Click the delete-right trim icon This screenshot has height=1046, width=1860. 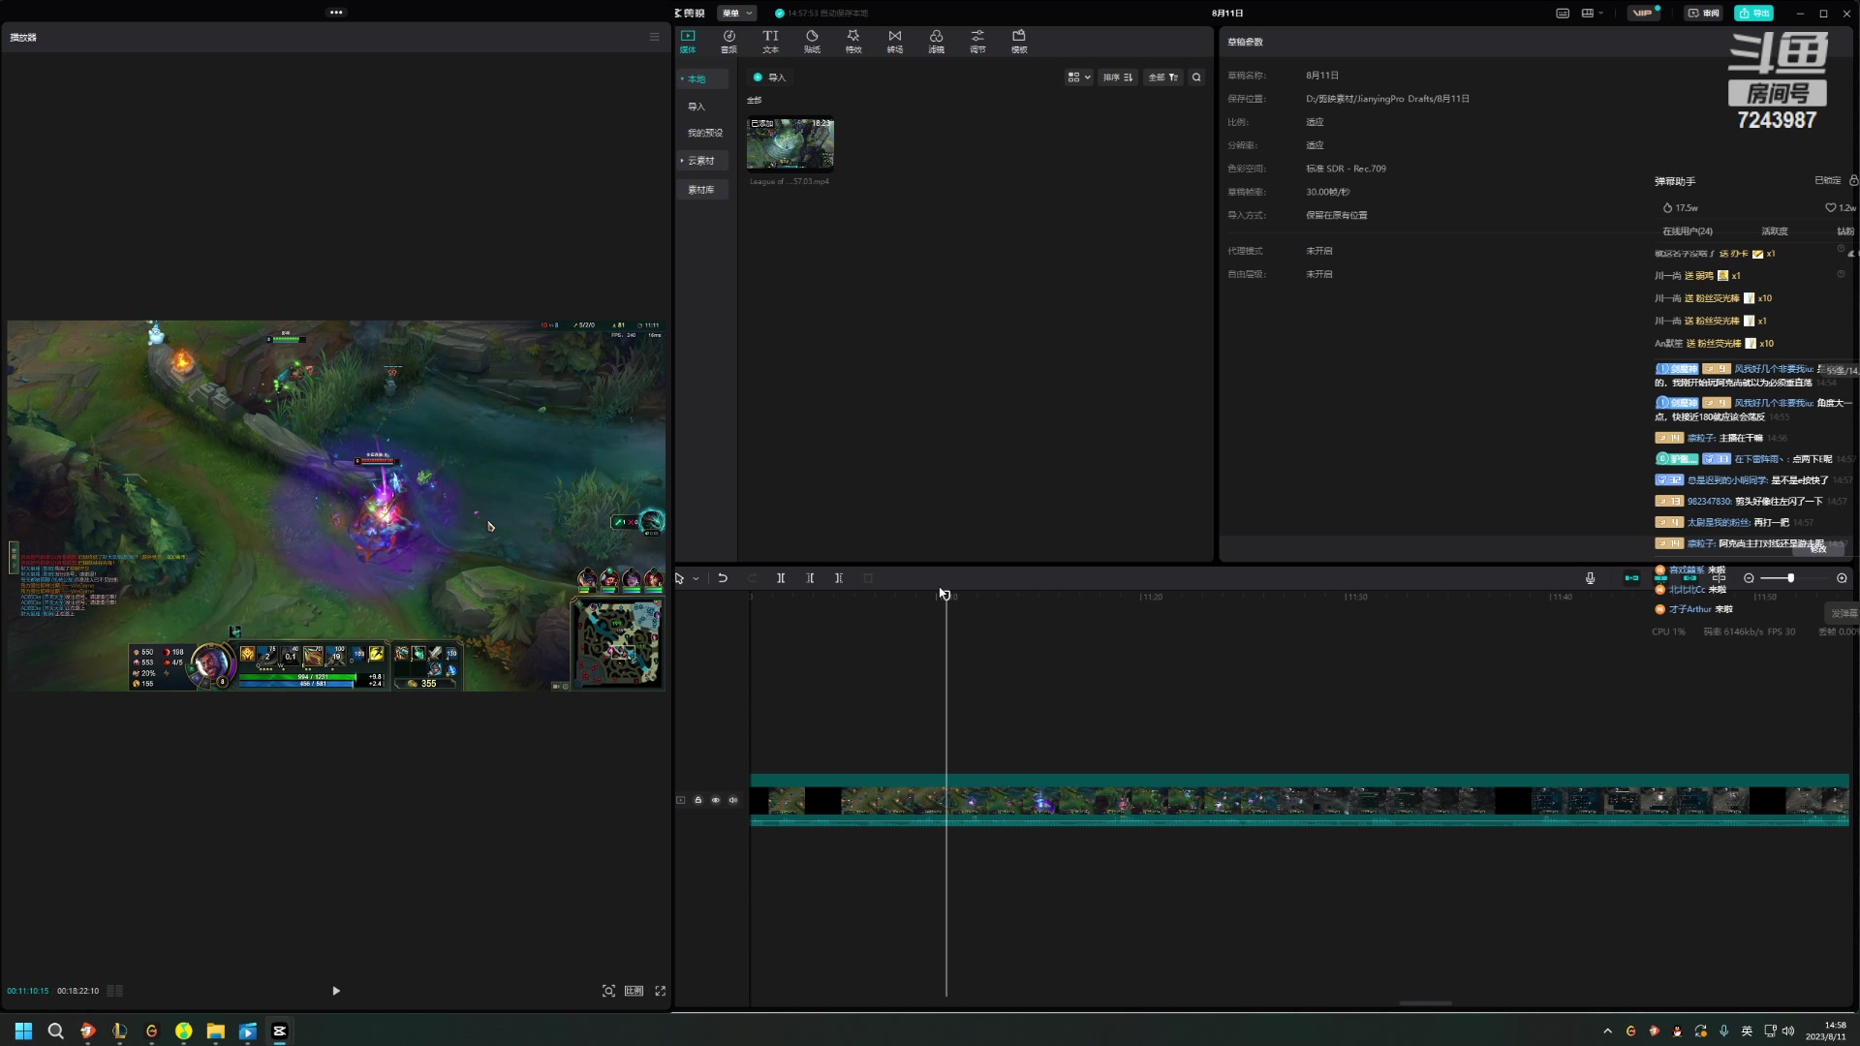coord(839,578)
